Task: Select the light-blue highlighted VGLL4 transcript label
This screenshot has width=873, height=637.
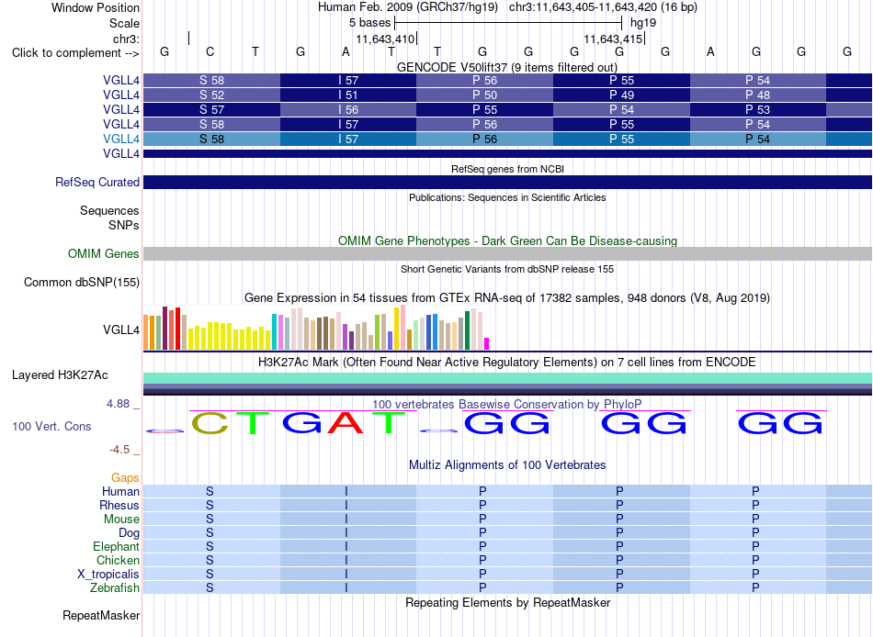Action: [x=120, y=140]
